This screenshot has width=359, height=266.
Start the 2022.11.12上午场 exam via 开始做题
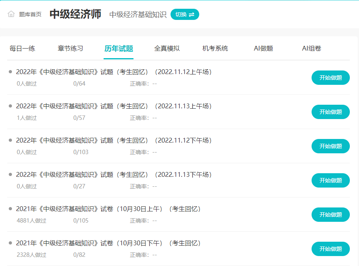330,78
